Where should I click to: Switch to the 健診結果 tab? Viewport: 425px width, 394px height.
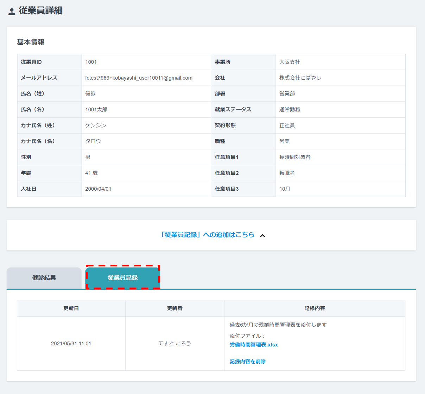(44, 278)
